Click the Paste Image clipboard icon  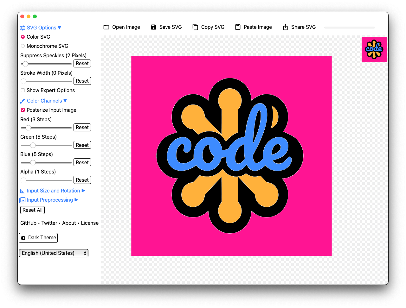pos(238,27)
